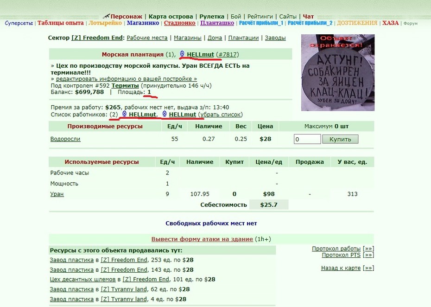Open the Уран resource link
The width and height of the screenshot is (431, 307).
[x=57, y=194]
